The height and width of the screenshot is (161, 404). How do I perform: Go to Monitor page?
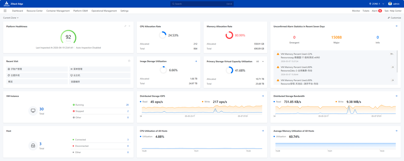tap(356, 11)
